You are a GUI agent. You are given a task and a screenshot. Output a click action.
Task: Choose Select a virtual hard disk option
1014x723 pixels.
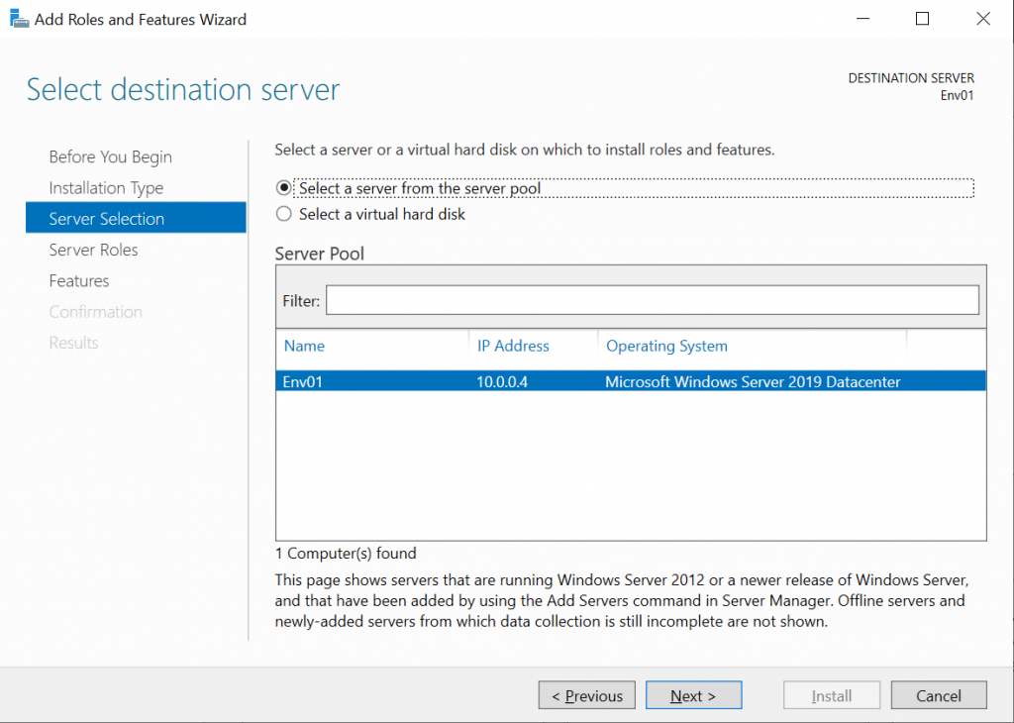point(283,214)
